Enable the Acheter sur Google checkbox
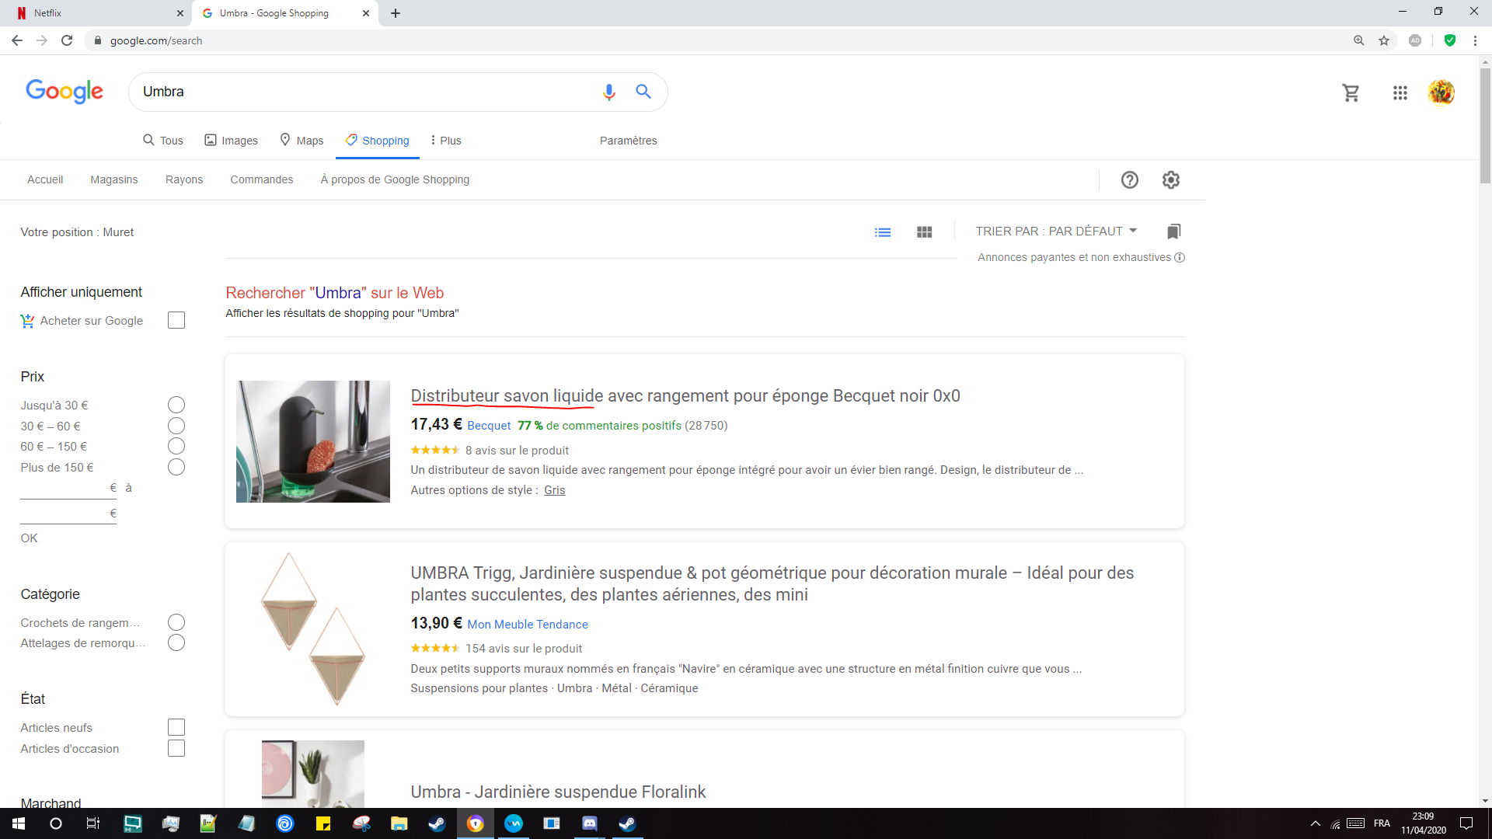Viewport: 1492px width, 839px height. (176, 321)
